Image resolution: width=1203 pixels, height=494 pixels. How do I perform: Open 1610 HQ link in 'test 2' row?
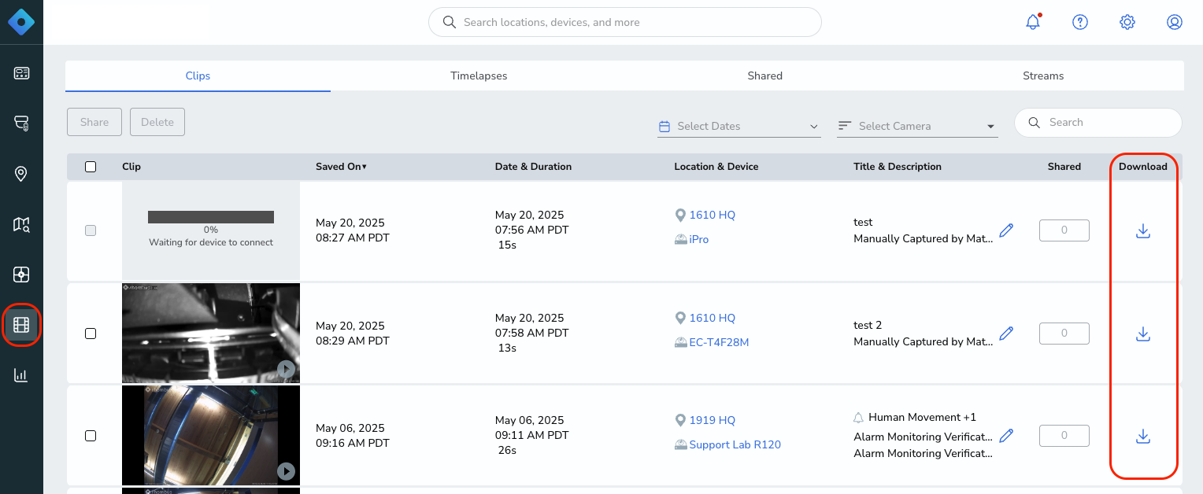[x=713, y=318]
